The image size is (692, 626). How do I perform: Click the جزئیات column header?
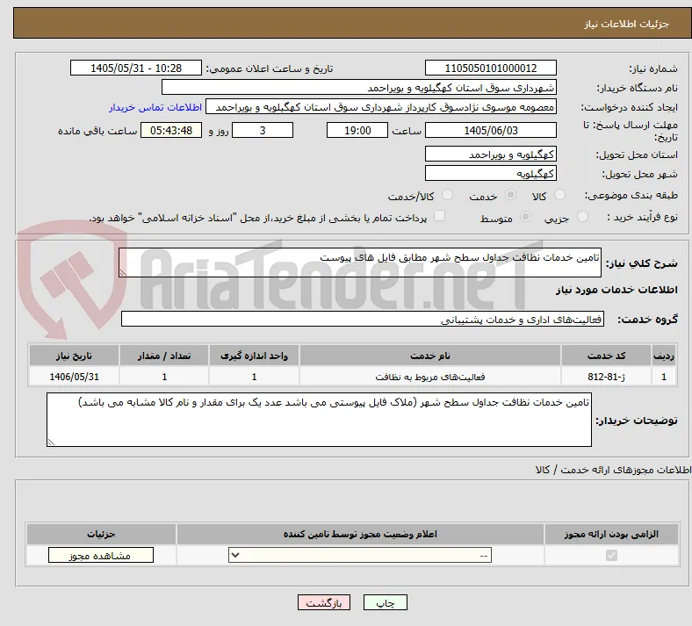(x=101, y=534)
